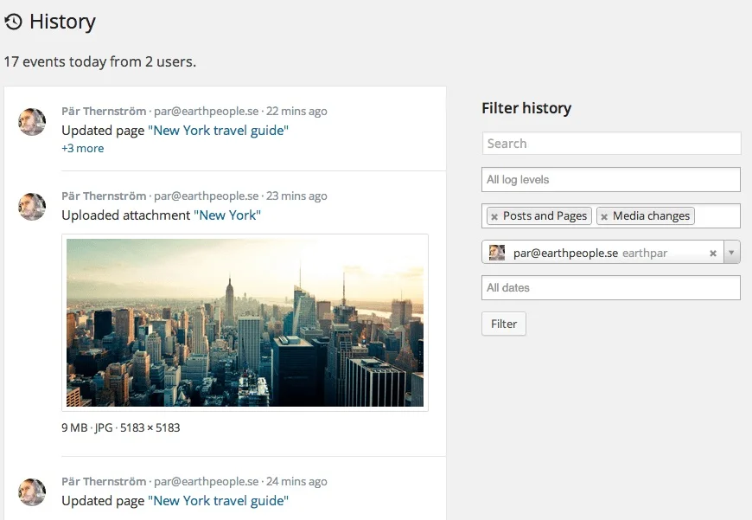
Task: Click the 24 mins ago timestamp
Action: pos(296,482)
